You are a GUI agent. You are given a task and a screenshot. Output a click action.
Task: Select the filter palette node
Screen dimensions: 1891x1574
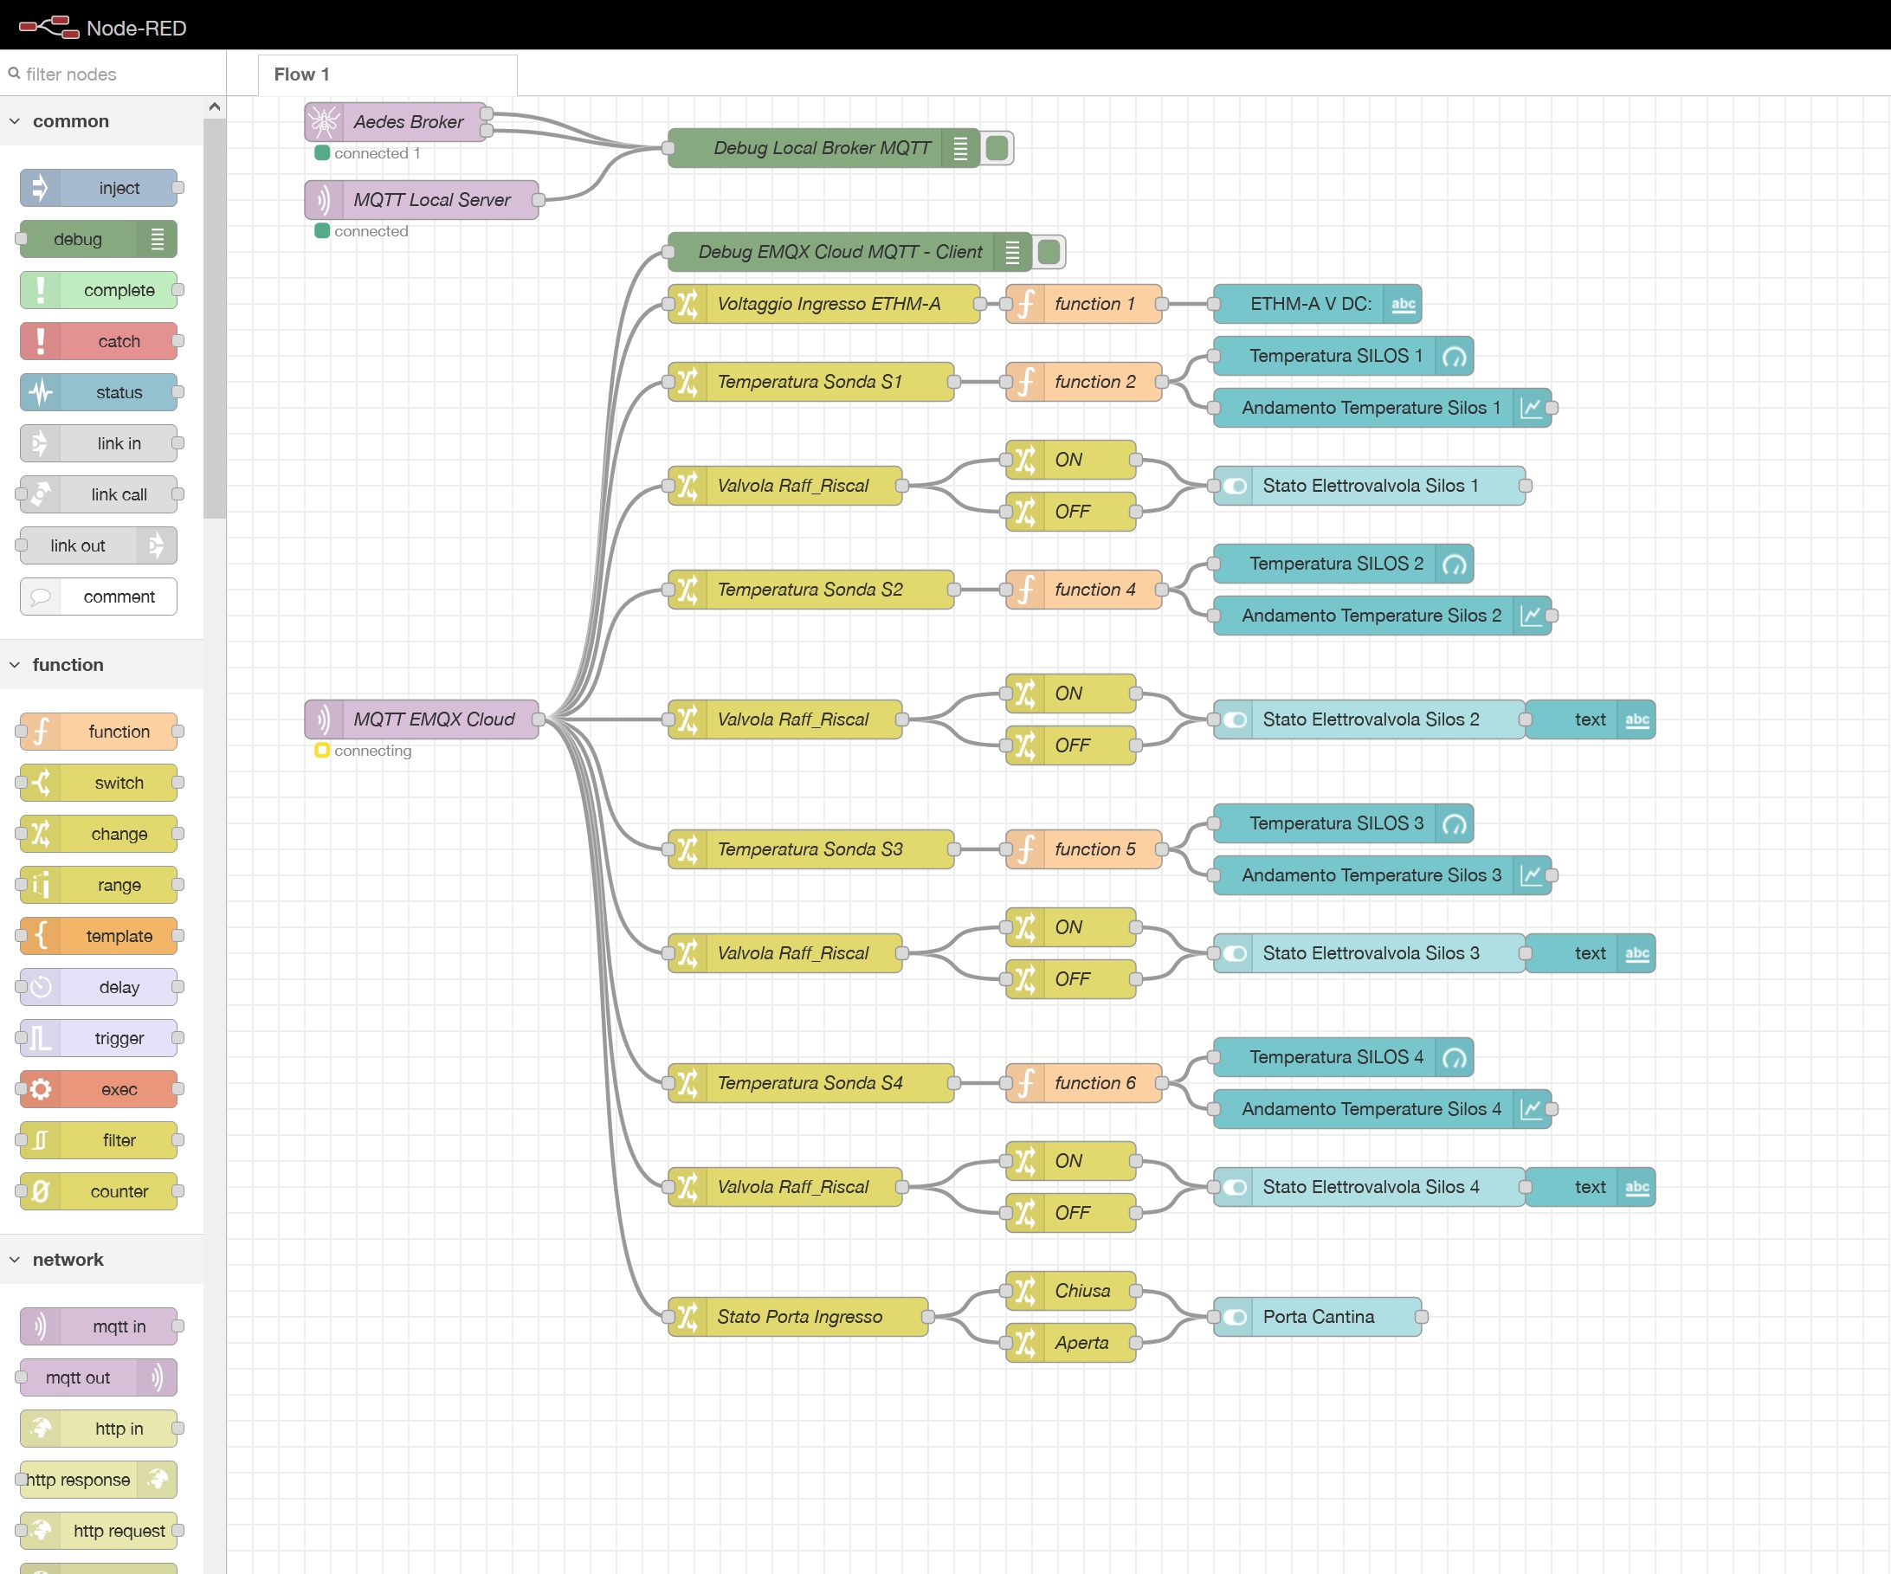point(99,1139)
